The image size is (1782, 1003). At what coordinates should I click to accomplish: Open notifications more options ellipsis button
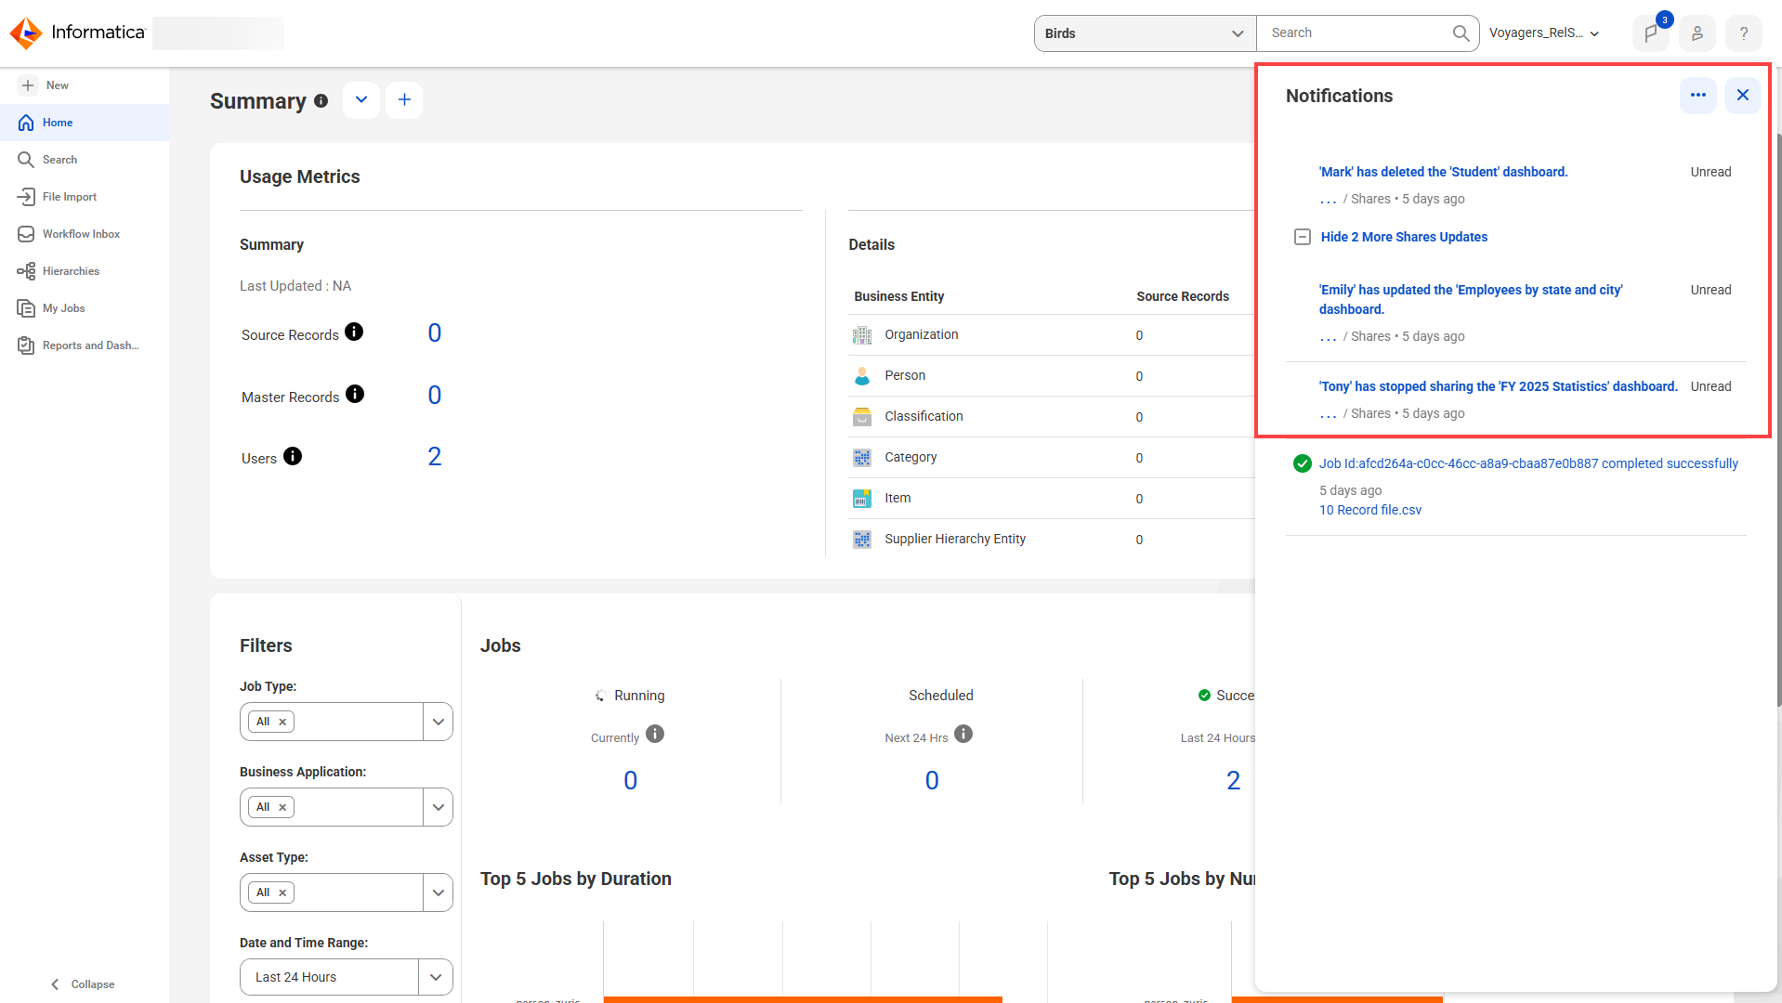(x=1698, y=96)
